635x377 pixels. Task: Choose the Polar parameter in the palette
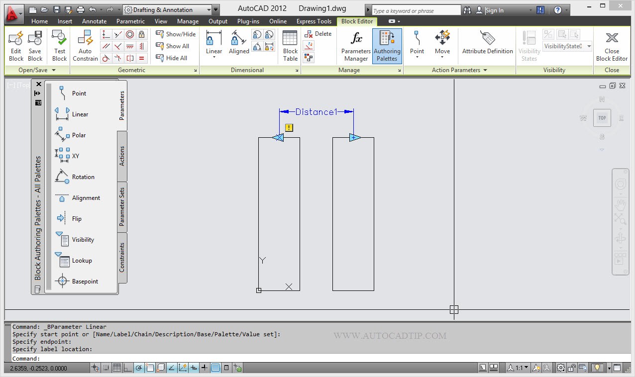pos(70,135)
